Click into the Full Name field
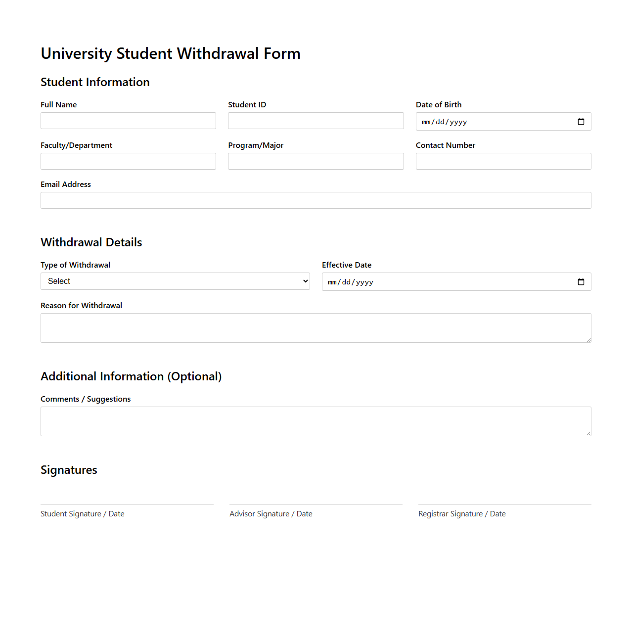632x643 pixels. point(128,120)
